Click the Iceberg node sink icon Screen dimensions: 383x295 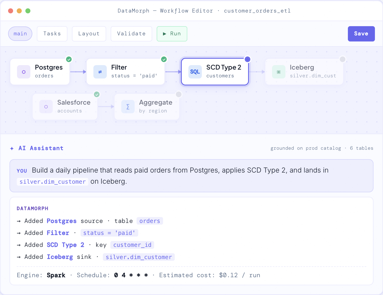click(x=279, y=72)
